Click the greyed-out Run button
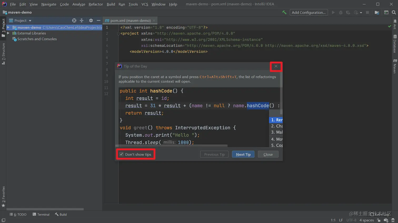The width and height of the screenshot is (398, 223). pyautogui.click(x=333, y=12)
